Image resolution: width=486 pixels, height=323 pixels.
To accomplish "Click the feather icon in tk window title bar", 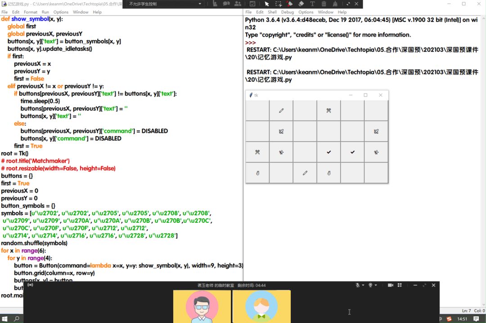I will tap(251, 95).
